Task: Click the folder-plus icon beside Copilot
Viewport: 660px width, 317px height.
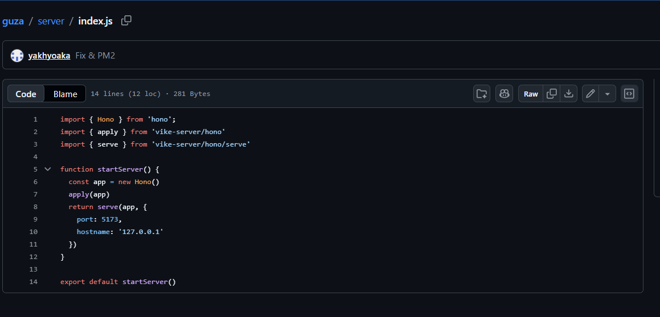Action: pos(482,94)
